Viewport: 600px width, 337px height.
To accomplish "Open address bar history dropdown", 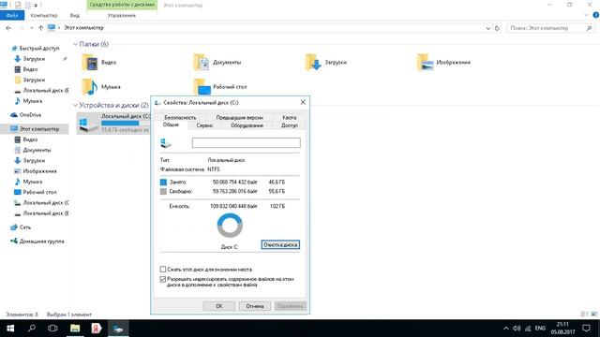I will tap(487, 28).
